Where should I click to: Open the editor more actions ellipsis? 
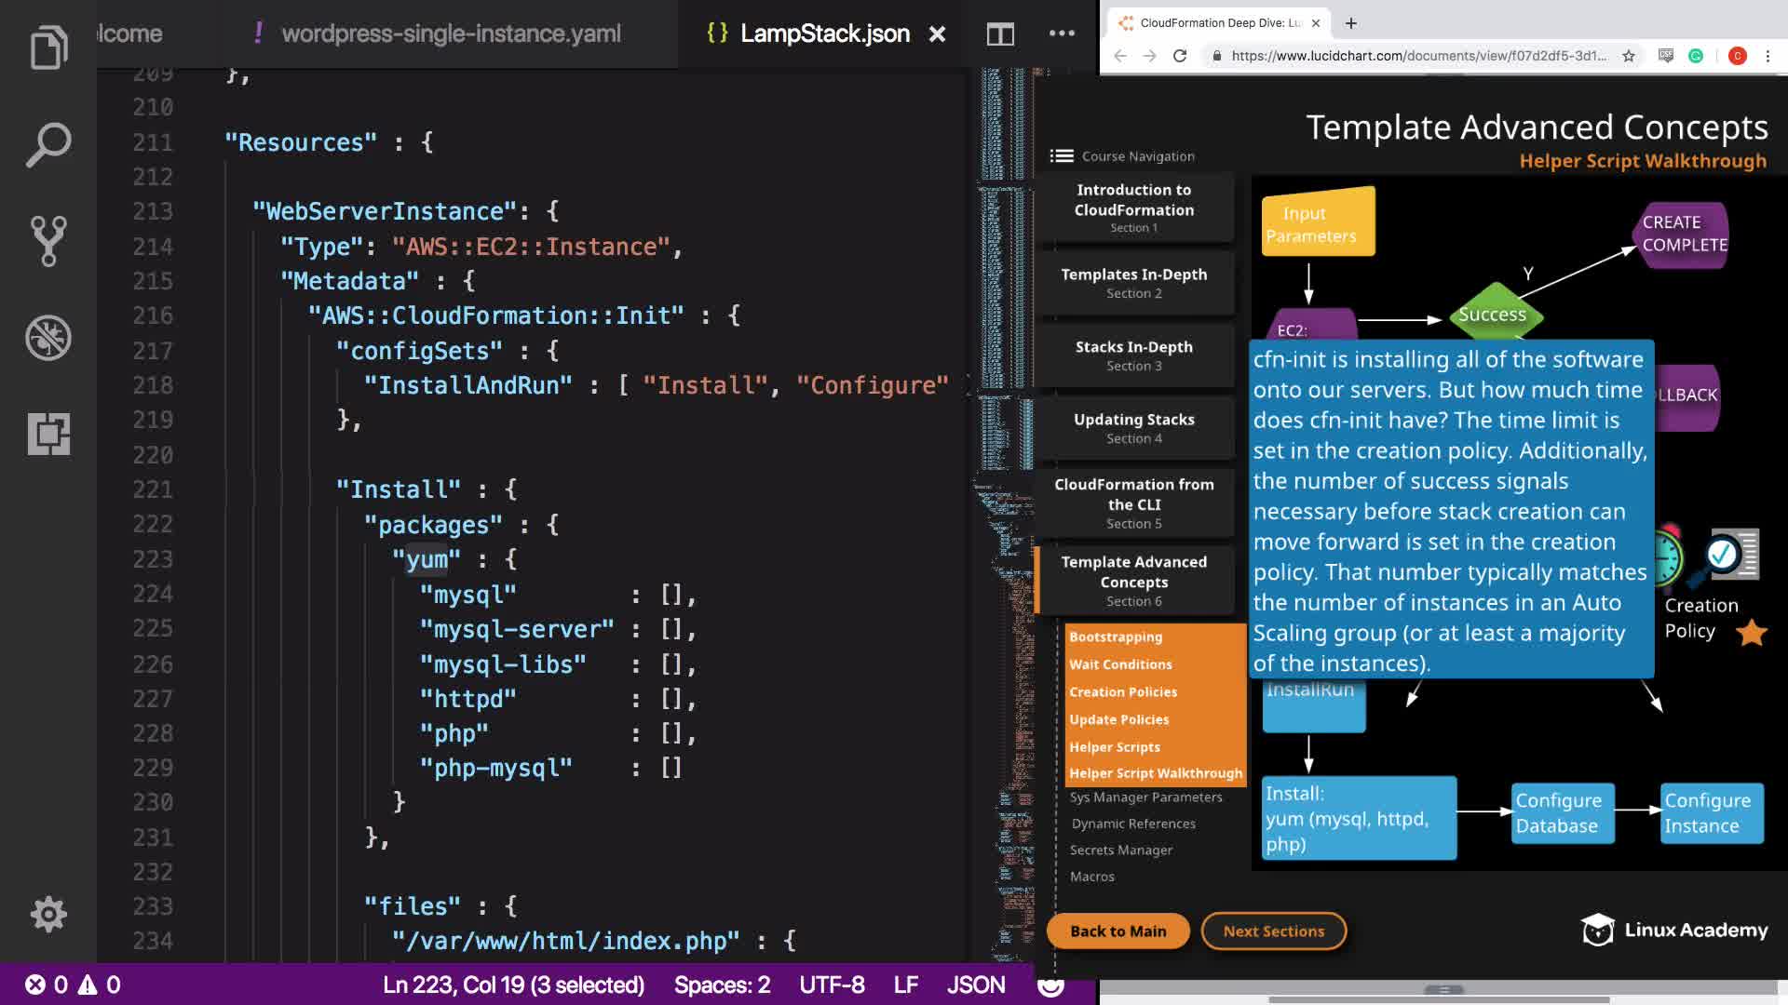tap(1062, 33)
